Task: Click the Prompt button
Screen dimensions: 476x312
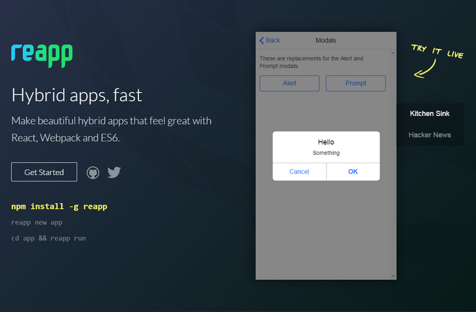Action: pyautogui.click(x=355, y=83)
